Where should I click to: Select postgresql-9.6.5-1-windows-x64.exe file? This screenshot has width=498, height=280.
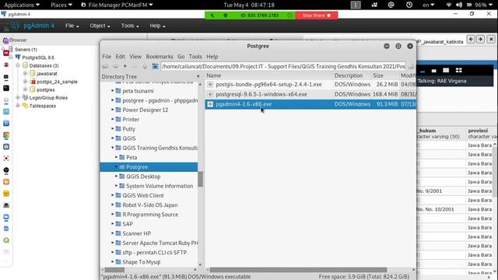click(261, 94)
